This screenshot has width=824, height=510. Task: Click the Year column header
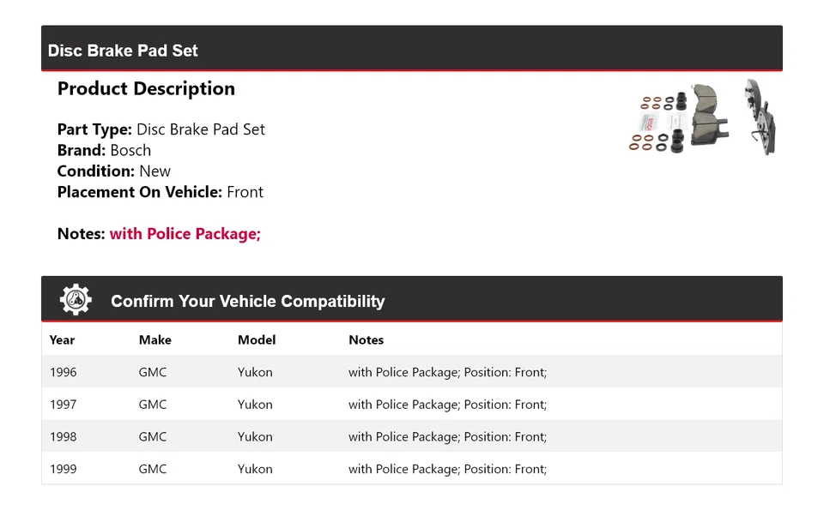[62, 339]
